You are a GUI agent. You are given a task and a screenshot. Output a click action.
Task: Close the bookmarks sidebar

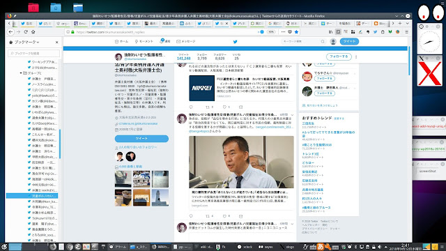coord(56,42)
